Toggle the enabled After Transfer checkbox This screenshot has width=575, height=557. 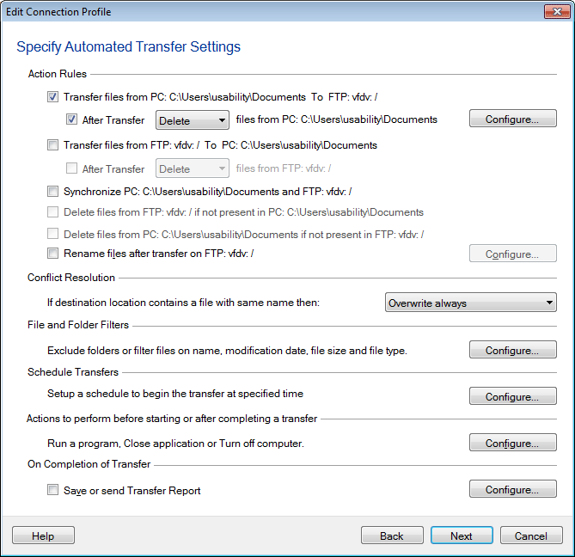[x=72, y=120]
